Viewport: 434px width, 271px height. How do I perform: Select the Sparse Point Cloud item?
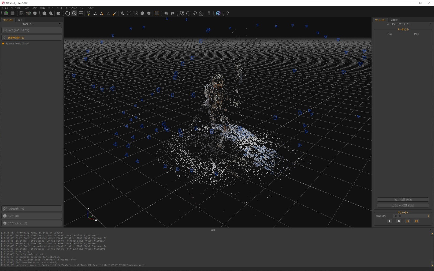click(17, 43)
